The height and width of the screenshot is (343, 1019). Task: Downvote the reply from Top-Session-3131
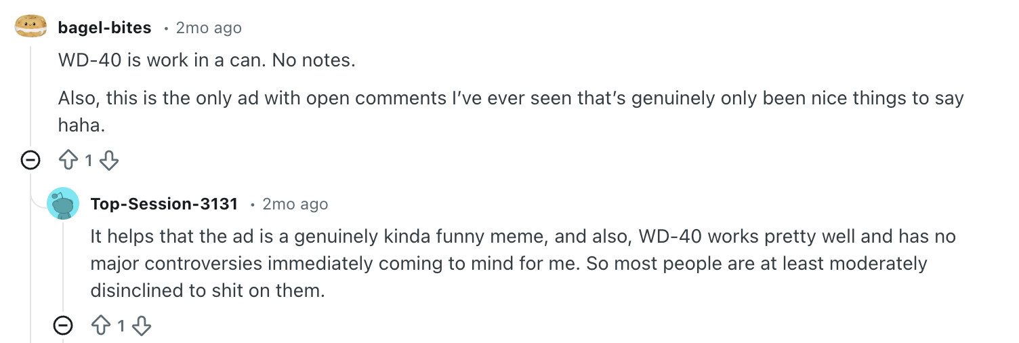141,326
